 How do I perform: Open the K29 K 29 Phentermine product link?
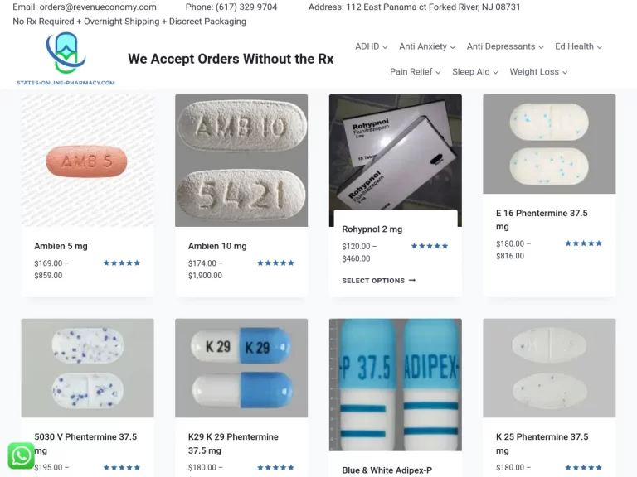click(x=233, y=443)
